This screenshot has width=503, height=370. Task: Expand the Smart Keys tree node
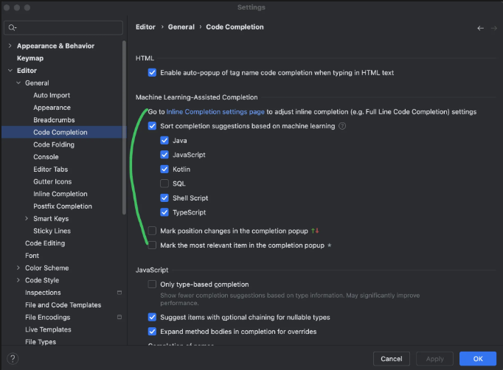tap(27, 219)
